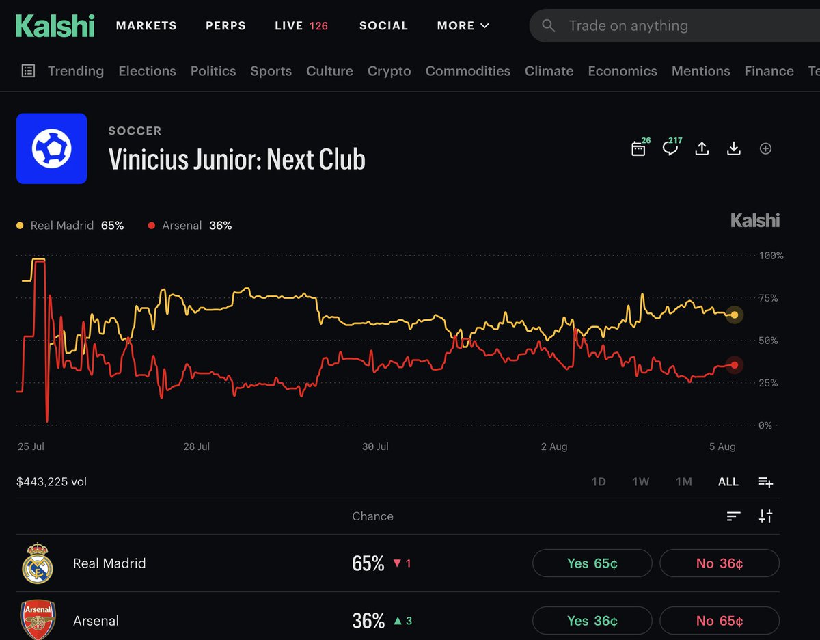This screenshot has width=820, height=640.
Task: Select the Politics category tab
Action: point(213,71)
